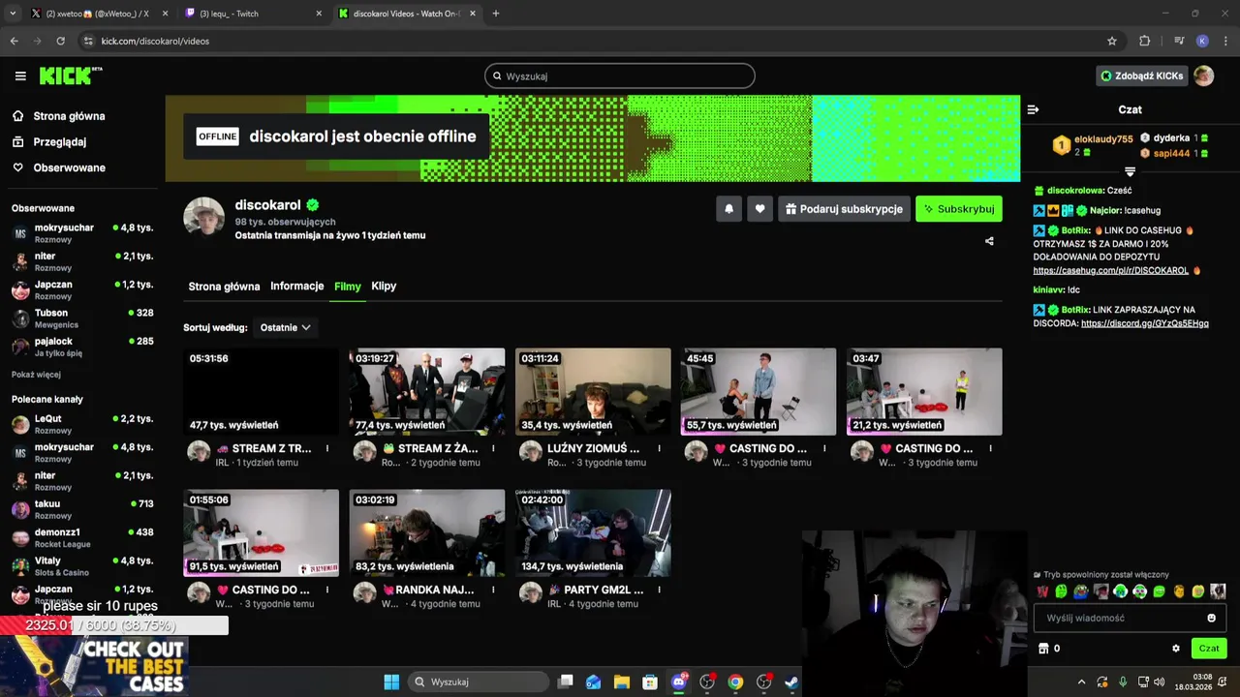
Task: Open the taskbar volume control
Action: [1161, 682]
